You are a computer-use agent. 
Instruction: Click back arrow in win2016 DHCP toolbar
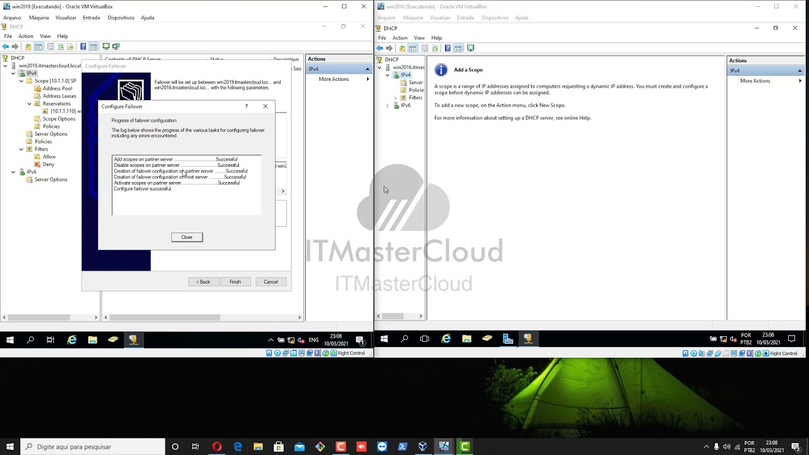pyautogui.click(x=380, y=48)
